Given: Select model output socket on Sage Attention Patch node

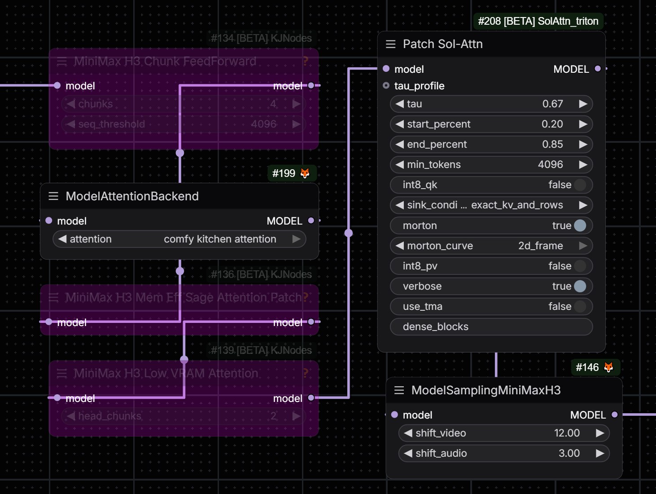Looking at the screenshot, I should [311, 322].
